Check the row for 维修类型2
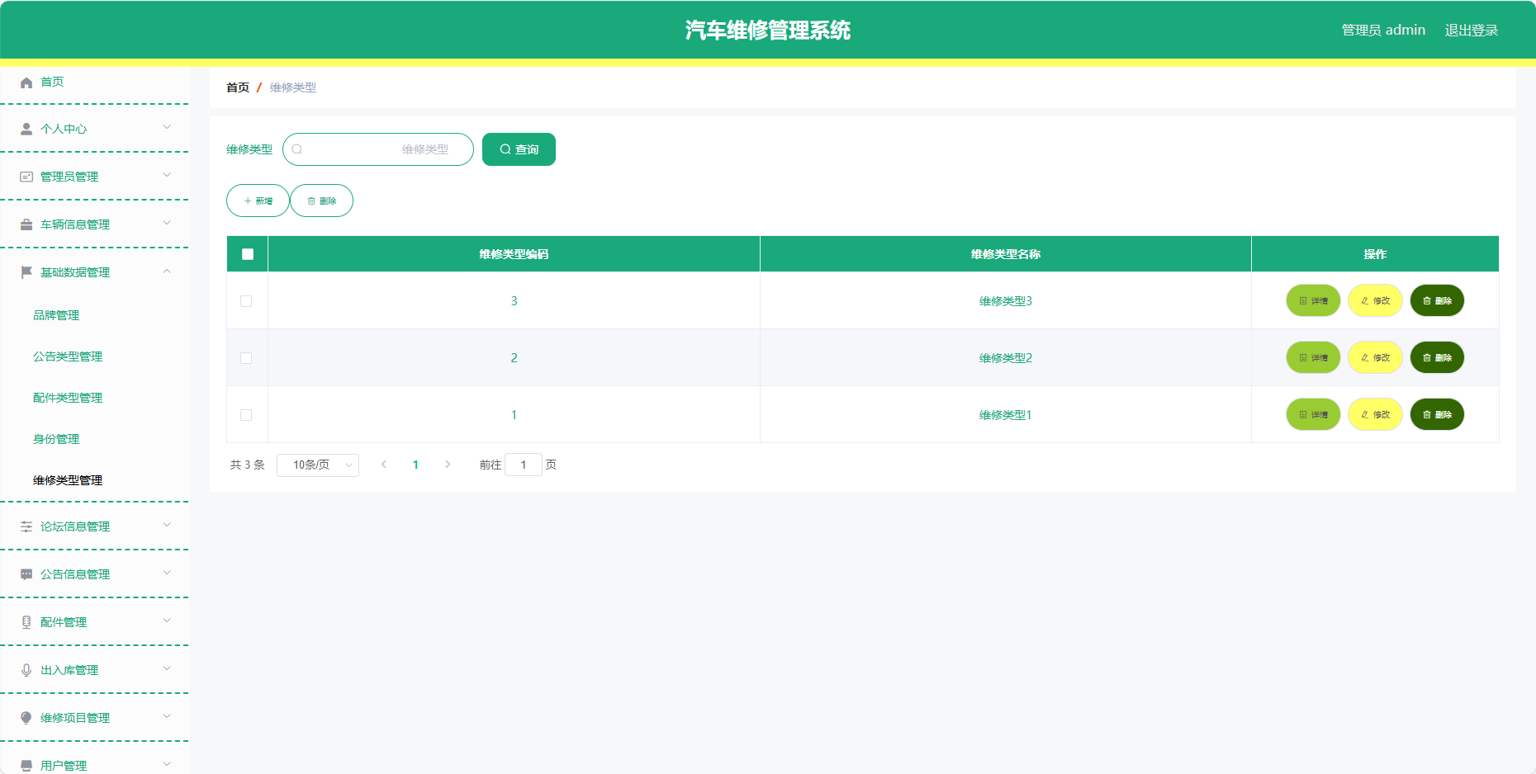 click(x=246, y=358)
